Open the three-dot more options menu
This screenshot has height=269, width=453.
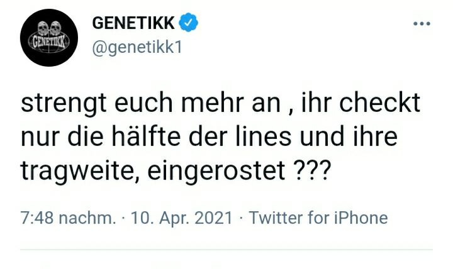pos(422,24)
